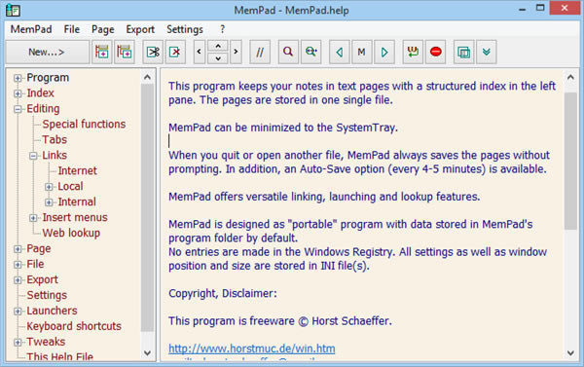This screenshot has width=584, height=367.
Task: Click the text pane vertical scrollbar thumb
Action: [x=570, y=161]
